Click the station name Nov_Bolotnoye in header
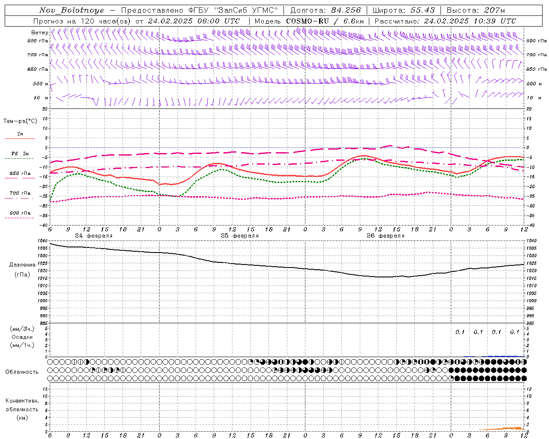This screenshot has height=439, width=549. 72,10
